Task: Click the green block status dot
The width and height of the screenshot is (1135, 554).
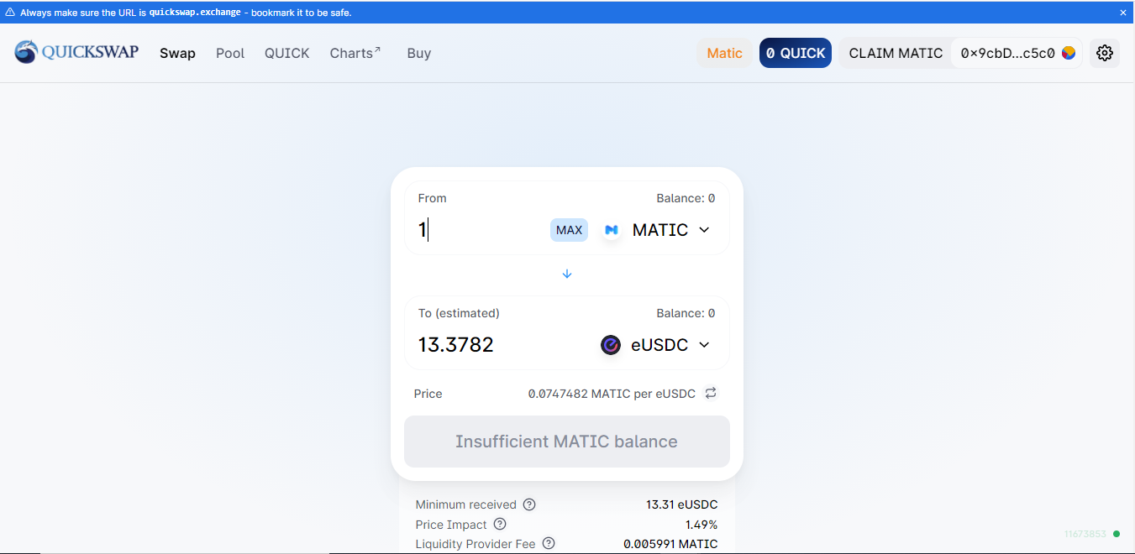Action: 1117,533
